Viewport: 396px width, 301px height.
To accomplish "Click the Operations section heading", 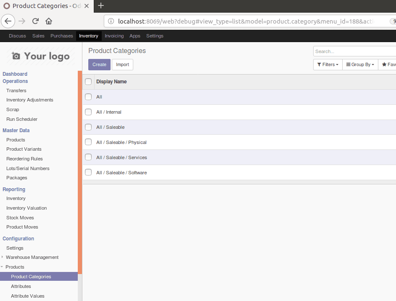I will 15,81.
